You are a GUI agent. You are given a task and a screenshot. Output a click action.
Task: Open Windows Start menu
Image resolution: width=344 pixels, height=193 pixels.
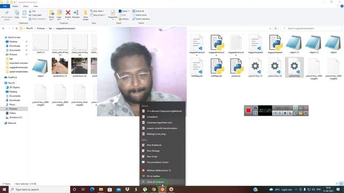[x=4, y=189]
